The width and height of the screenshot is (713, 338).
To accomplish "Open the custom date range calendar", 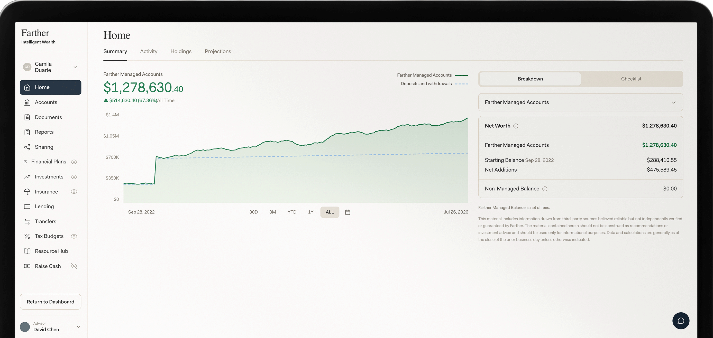I will 348,212.
